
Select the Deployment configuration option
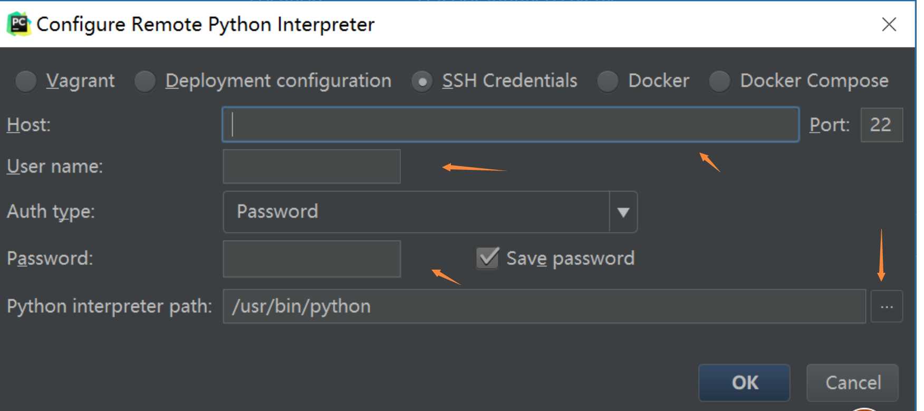point(145,81)
